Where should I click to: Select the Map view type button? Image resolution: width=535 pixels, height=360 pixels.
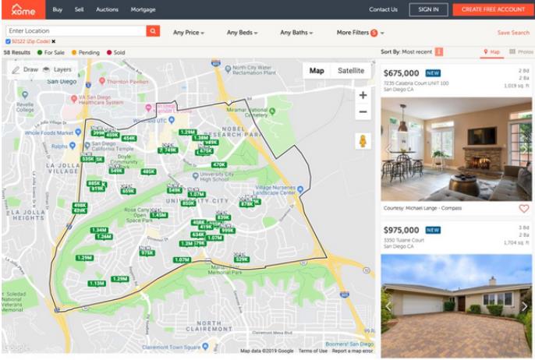[317, 71]
